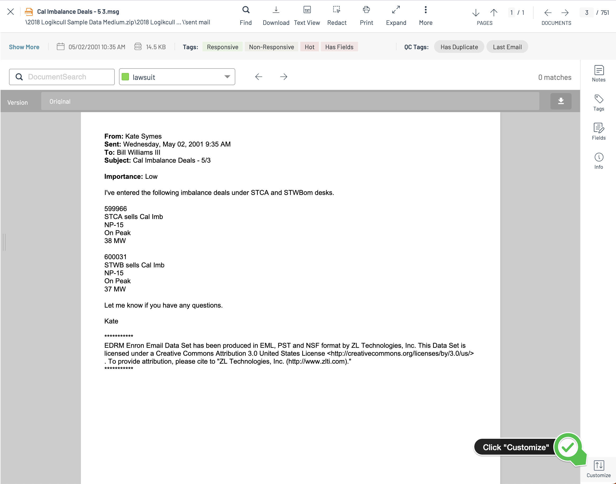Image resolution: width=616 pixels, height=484 pixels.
Task: Click STWB sells Cal Imb line
Action: 134,265
